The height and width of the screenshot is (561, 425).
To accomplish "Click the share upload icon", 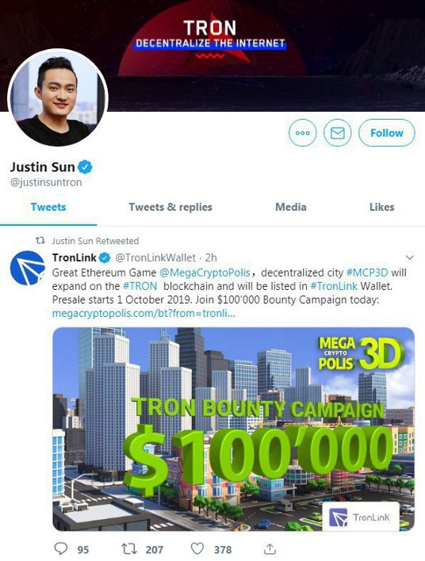I will coord(270,548).
